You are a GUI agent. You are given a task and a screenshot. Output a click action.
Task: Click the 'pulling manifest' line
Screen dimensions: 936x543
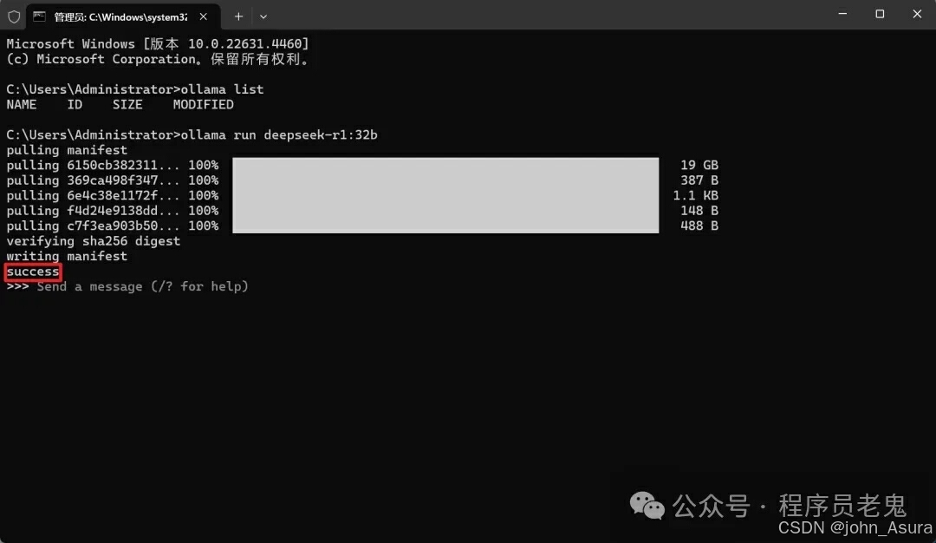click(x=67, y=150)
